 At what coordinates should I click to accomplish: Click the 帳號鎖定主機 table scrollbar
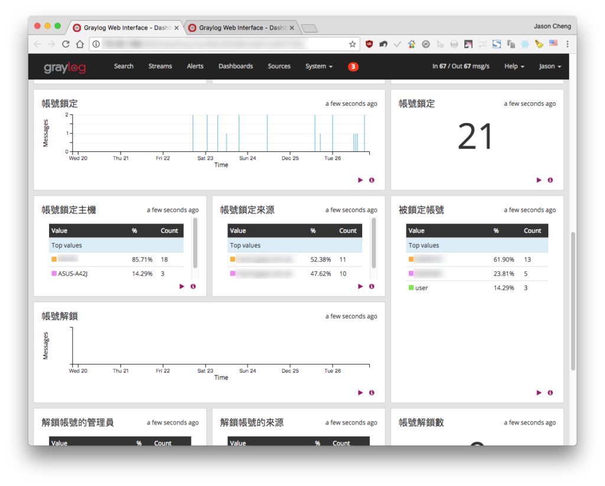pos(195,243)
